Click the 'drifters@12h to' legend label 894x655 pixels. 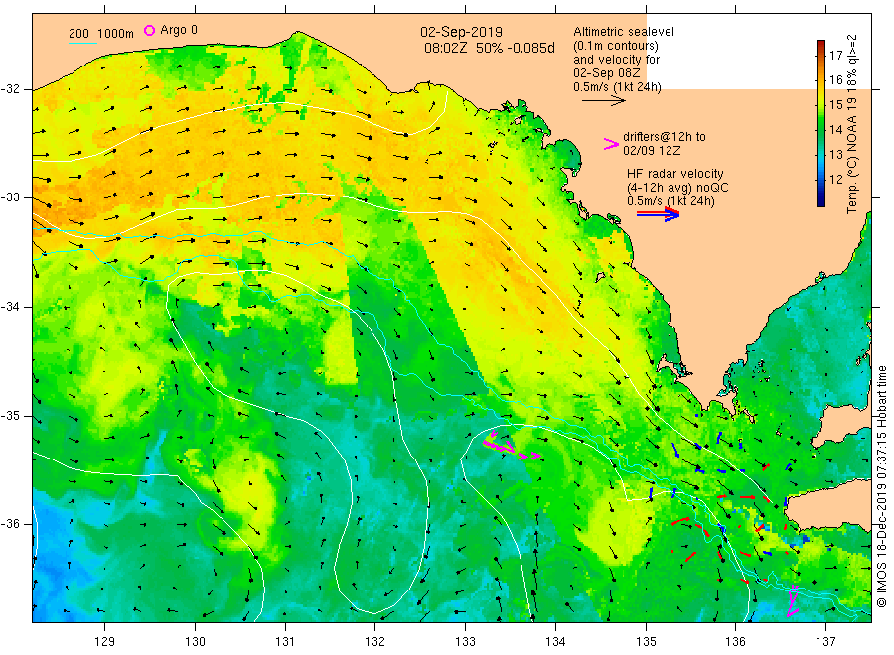664,137
